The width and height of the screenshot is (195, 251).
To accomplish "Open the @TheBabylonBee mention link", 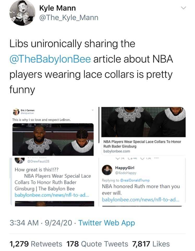I will [x=50, y=59].
